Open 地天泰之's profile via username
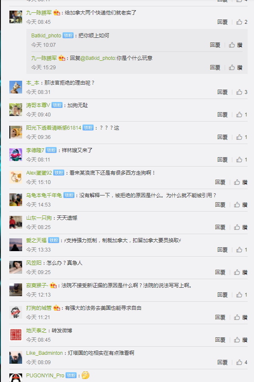Image resolution: width=254 pixels, height=382 pixels. [x=36, y=330]
